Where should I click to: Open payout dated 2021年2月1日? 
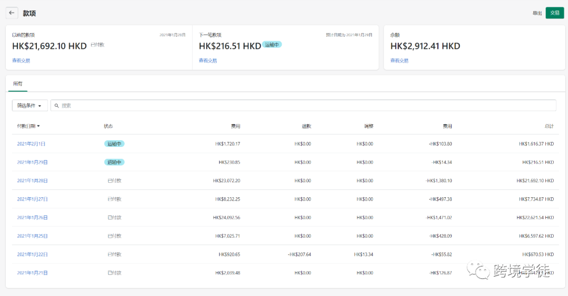coord(31,144)
